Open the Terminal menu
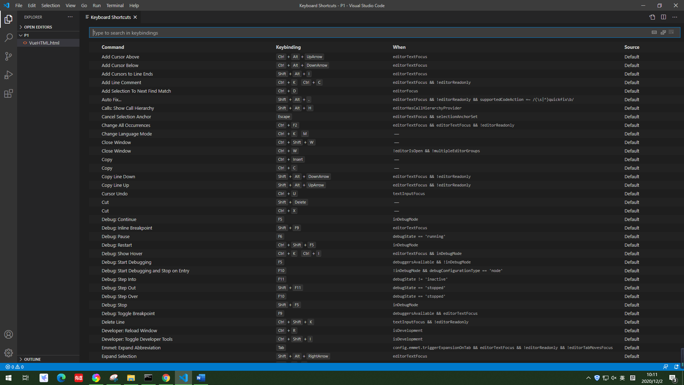 click(x=115, y=5)
